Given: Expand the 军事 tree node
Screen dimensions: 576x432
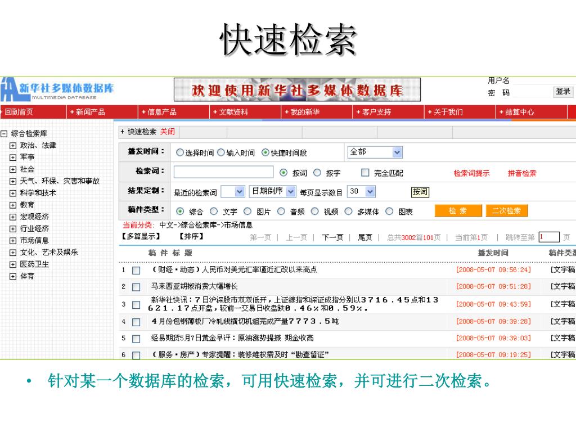Looking at the screenshot, I should point(13,157).
